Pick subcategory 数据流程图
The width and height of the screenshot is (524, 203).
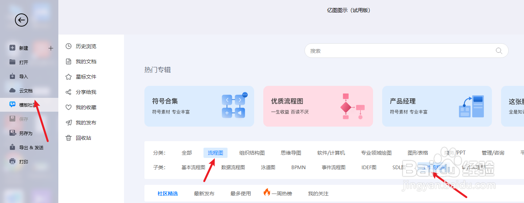(x=233, y=167)
